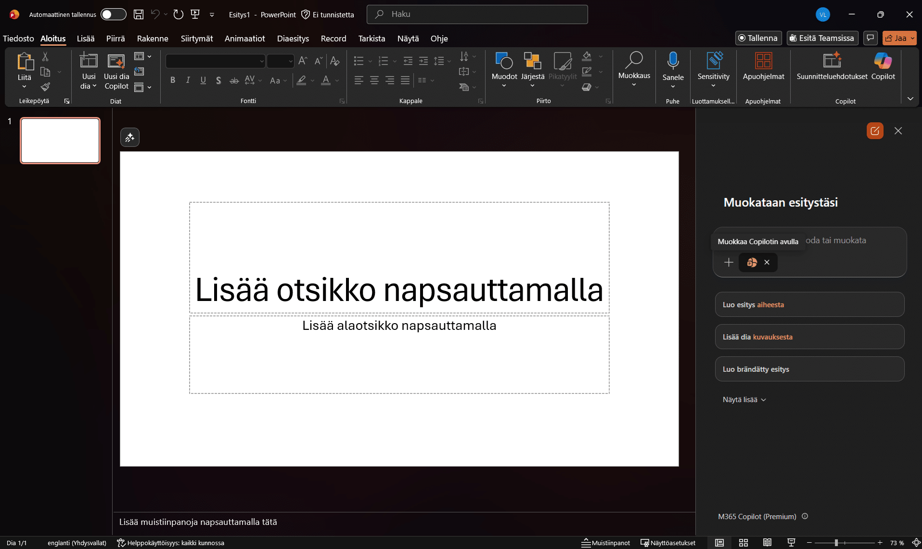
Task: Click the Copilot sparkle button above slide
Action: click(130, 138)
